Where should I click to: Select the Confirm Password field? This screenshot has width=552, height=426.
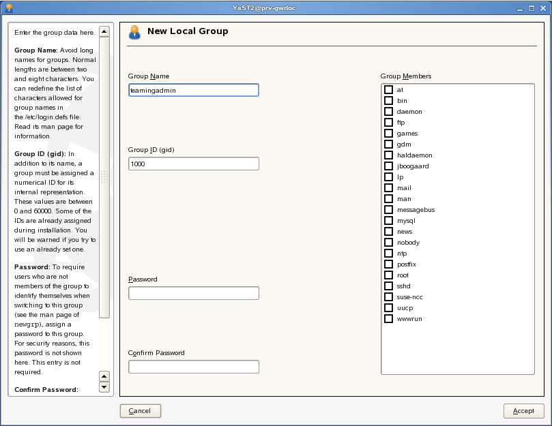point(194,367)
